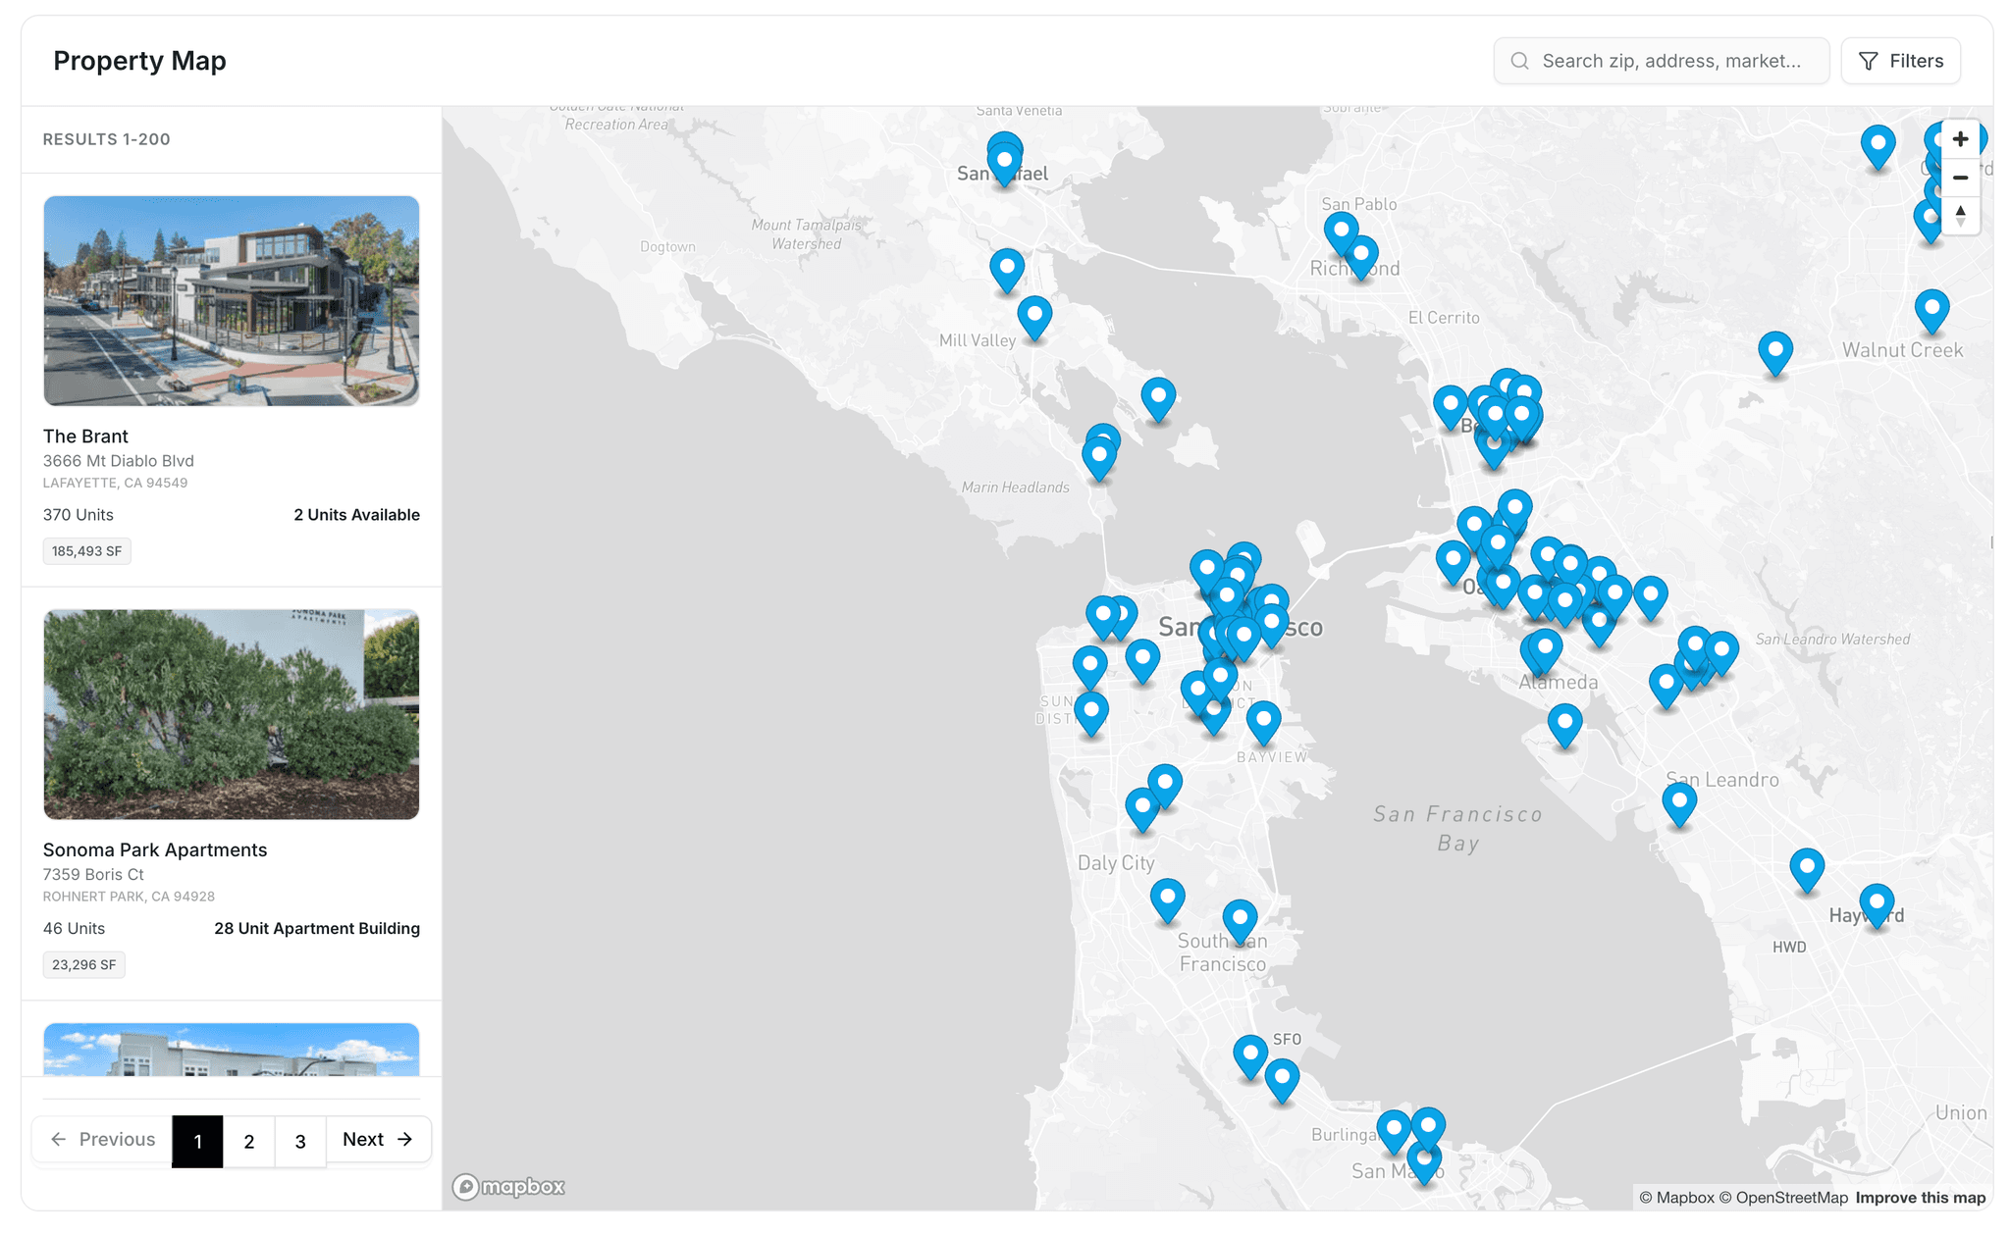
Task: Click the Previous page button
Action: 103,1140
